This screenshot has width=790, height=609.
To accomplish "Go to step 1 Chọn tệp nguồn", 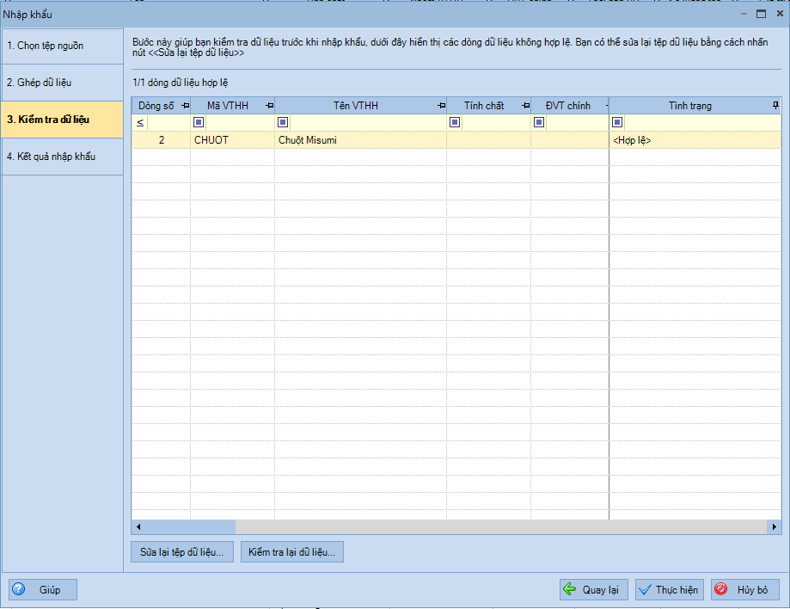I will [62, 46].
